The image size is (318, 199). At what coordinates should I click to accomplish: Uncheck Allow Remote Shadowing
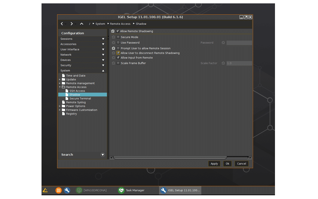pyautogui.click(x=117, y=31)
